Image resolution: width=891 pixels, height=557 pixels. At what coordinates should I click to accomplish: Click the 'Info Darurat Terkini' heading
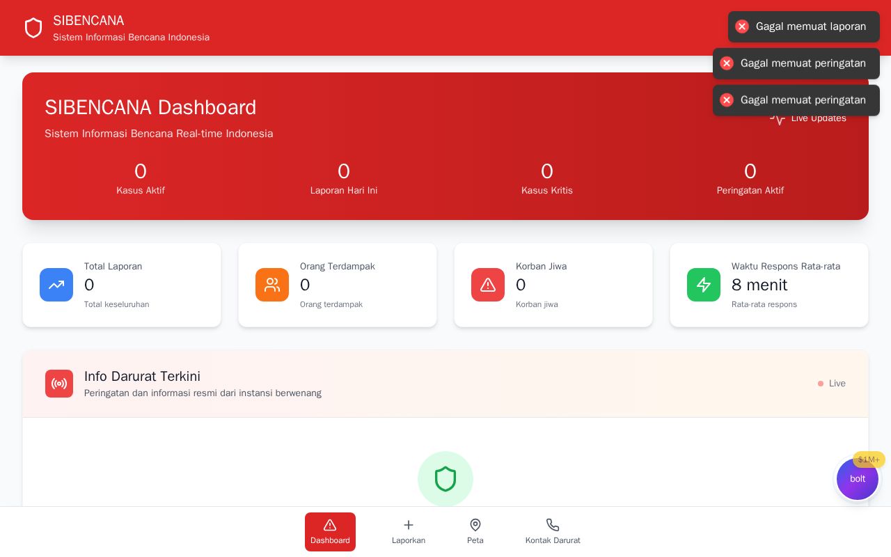coord(142,377)
